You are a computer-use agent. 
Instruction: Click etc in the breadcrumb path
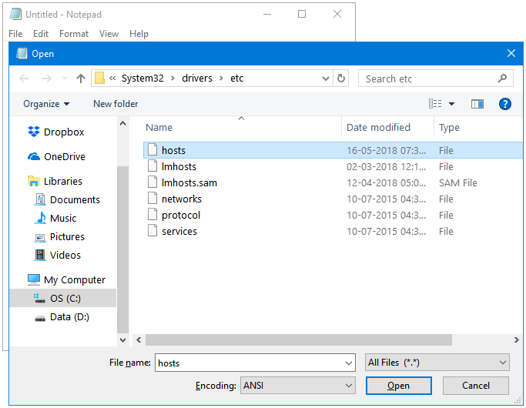[x=236, y=78]
